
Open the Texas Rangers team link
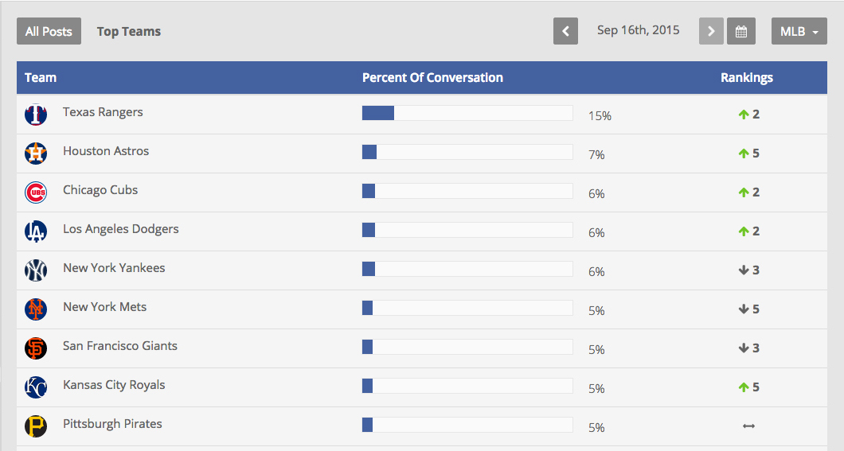click(x=103, y=112)
